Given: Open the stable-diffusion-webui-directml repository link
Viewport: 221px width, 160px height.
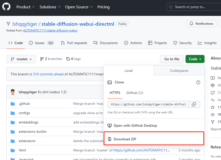Looking at the screenshot, I should (x=78, y=24).
